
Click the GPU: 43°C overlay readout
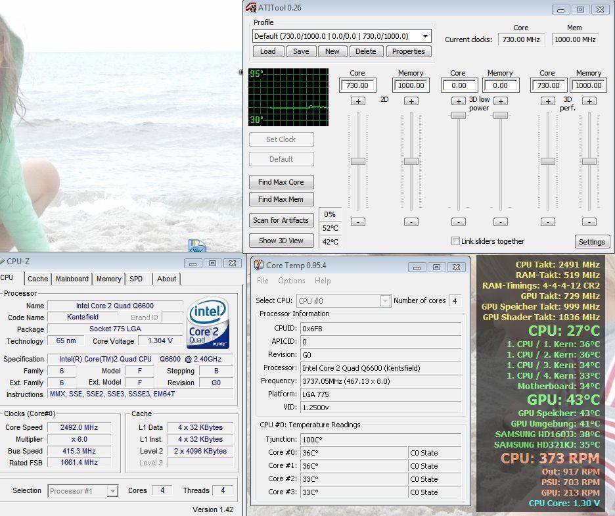tap(563, 400)
